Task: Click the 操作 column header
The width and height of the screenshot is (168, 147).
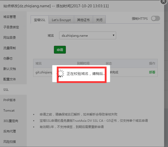Action: point(152,63)
